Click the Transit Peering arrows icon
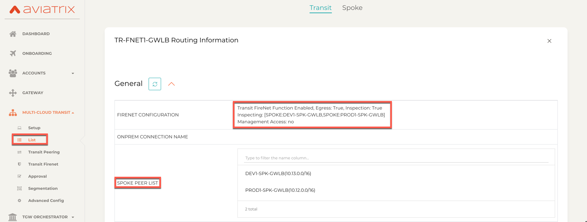The image size is (587, 222). pos(19,152)
